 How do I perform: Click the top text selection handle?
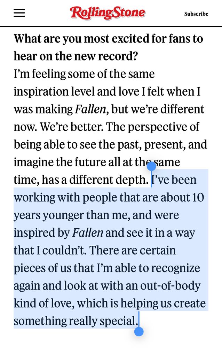click(x=151, y=166)
